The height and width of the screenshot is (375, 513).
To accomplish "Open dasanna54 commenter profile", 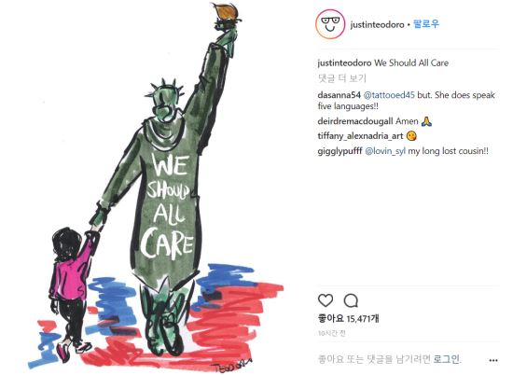I will pos(339,95).
